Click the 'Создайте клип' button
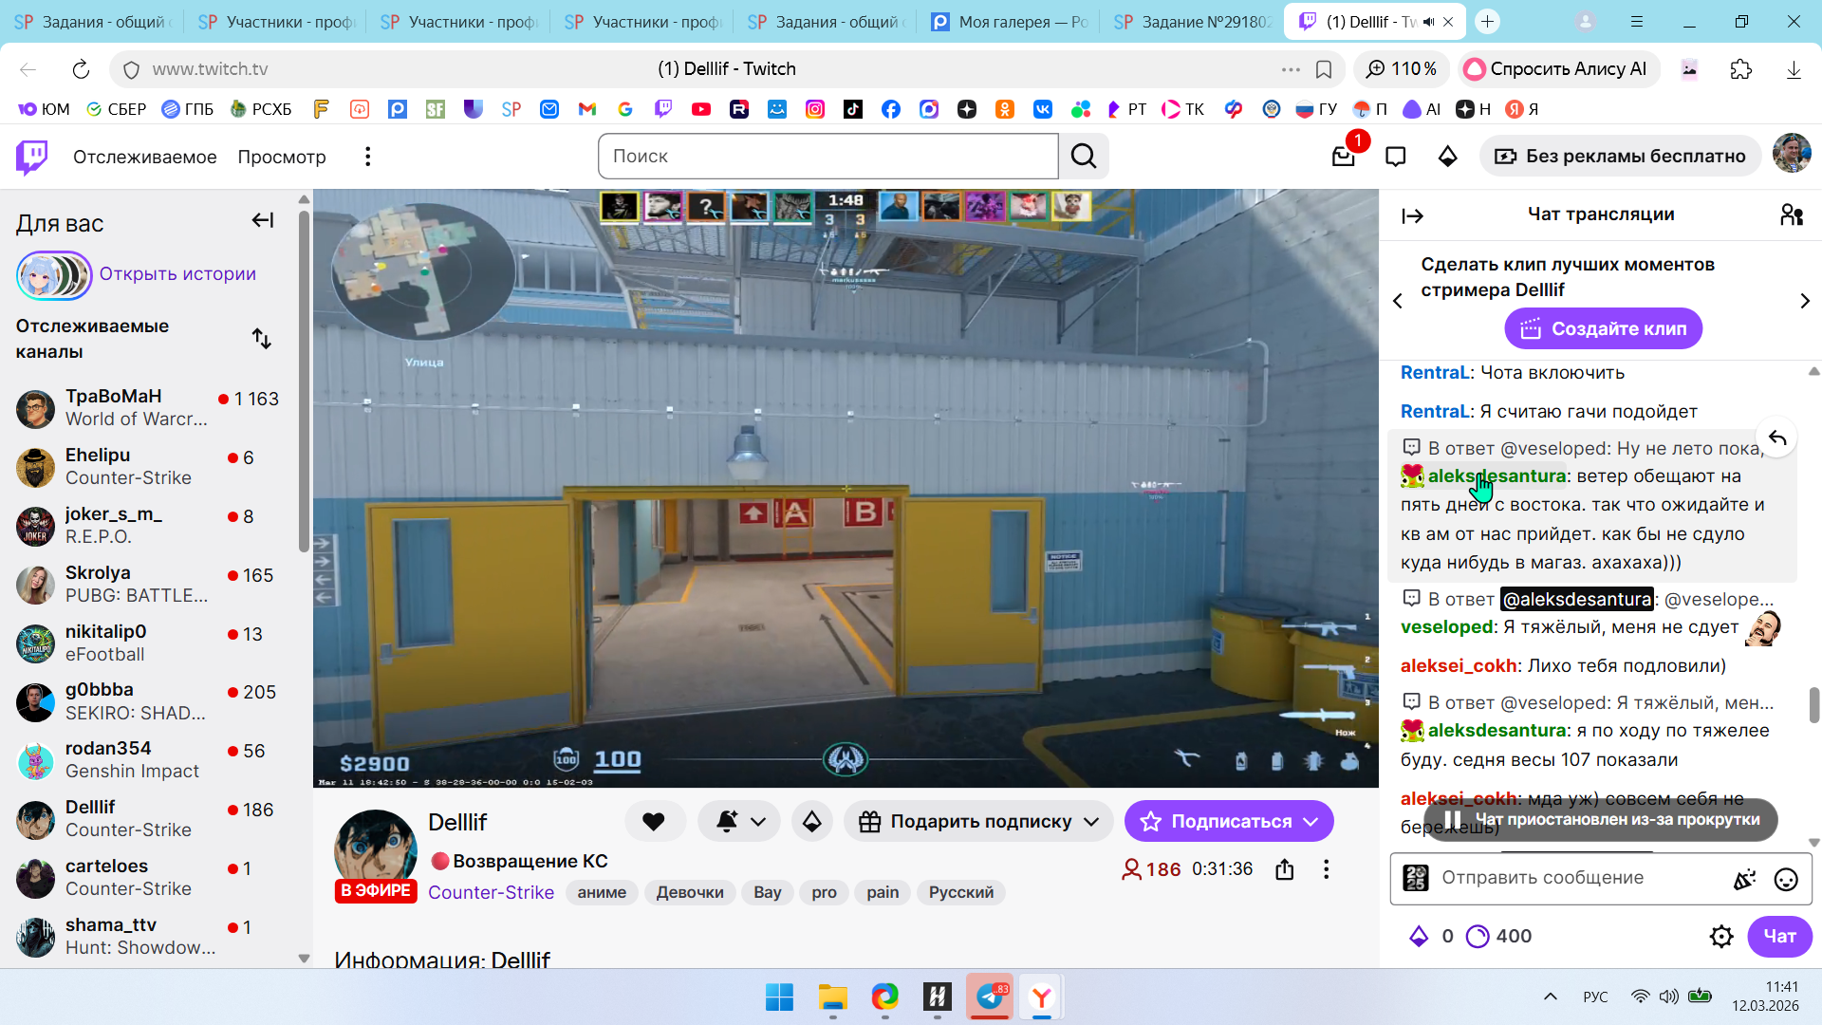Screen dimensions: 1822x1025 pos(1603,329)
